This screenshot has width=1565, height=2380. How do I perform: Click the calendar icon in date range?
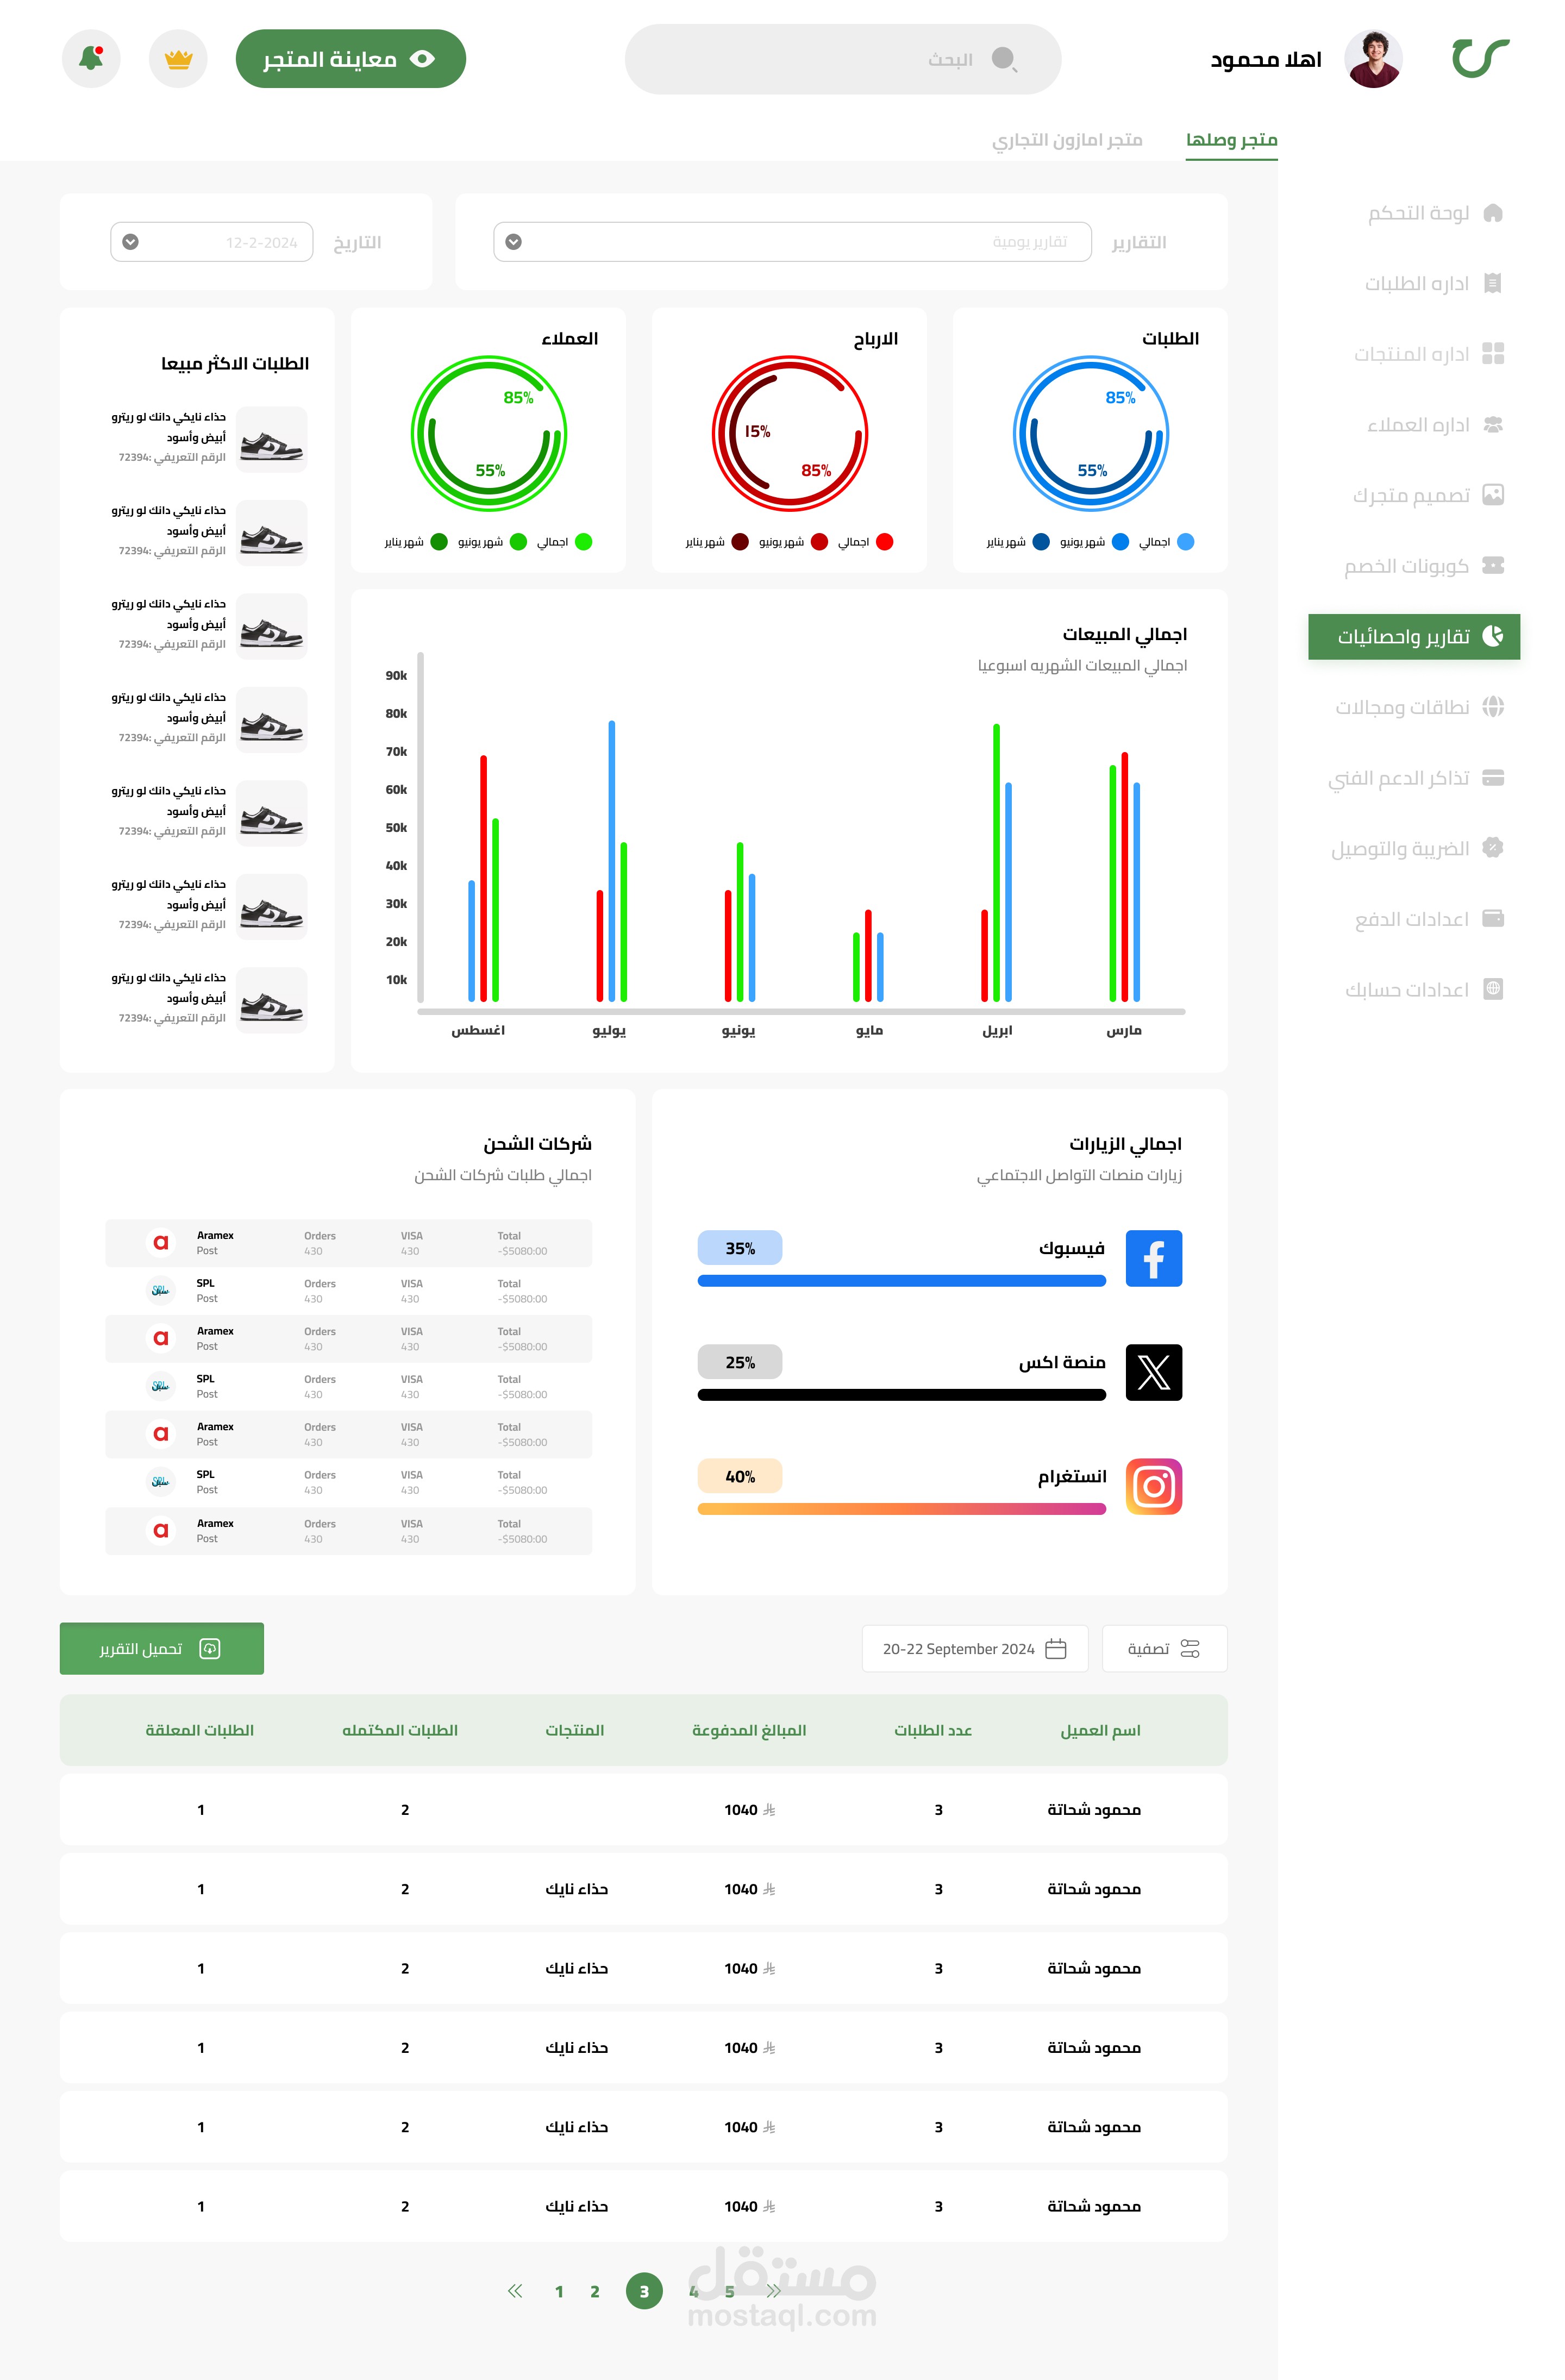coord(1056,1649)
